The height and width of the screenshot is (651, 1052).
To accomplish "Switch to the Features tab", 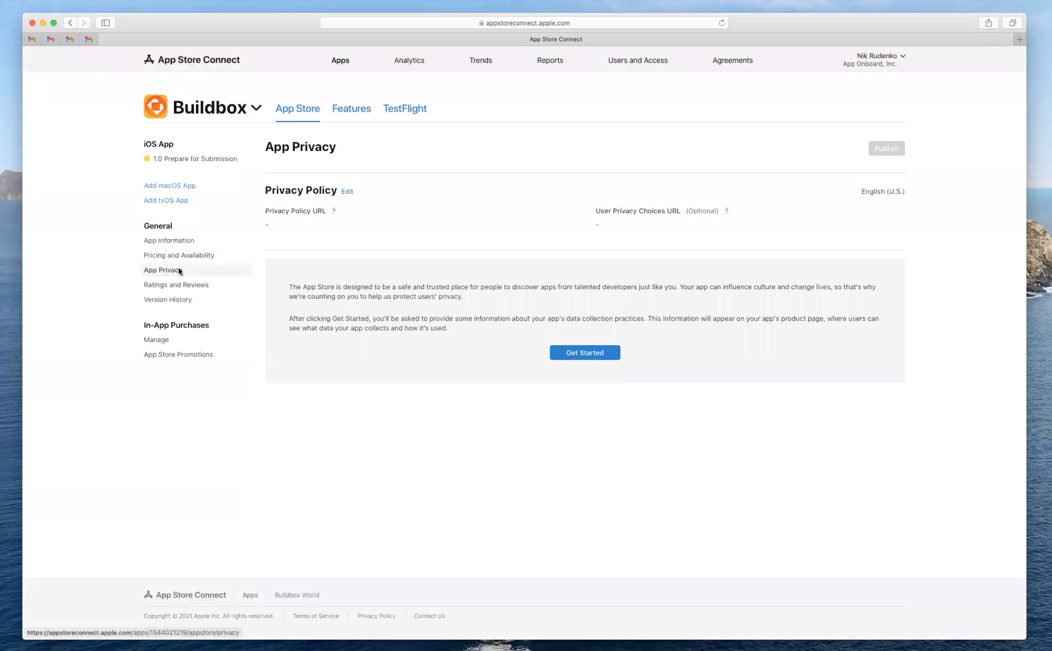I will point(351,108).
